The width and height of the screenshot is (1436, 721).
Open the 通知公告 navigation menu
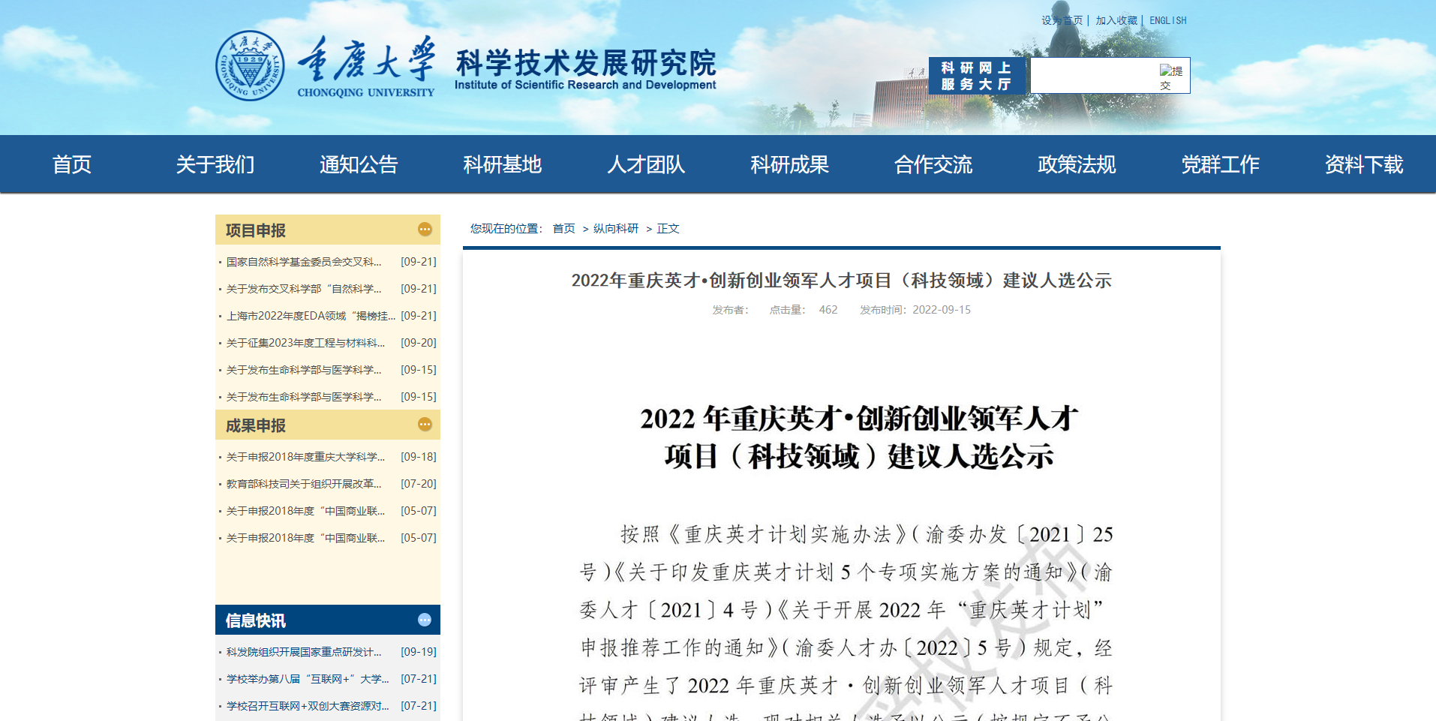pyautogui.click(x=359, y=164)
